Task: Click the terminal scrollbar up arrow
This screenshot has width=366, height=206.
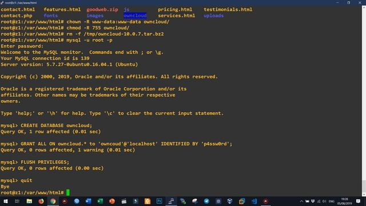Action: click(364, 7)
